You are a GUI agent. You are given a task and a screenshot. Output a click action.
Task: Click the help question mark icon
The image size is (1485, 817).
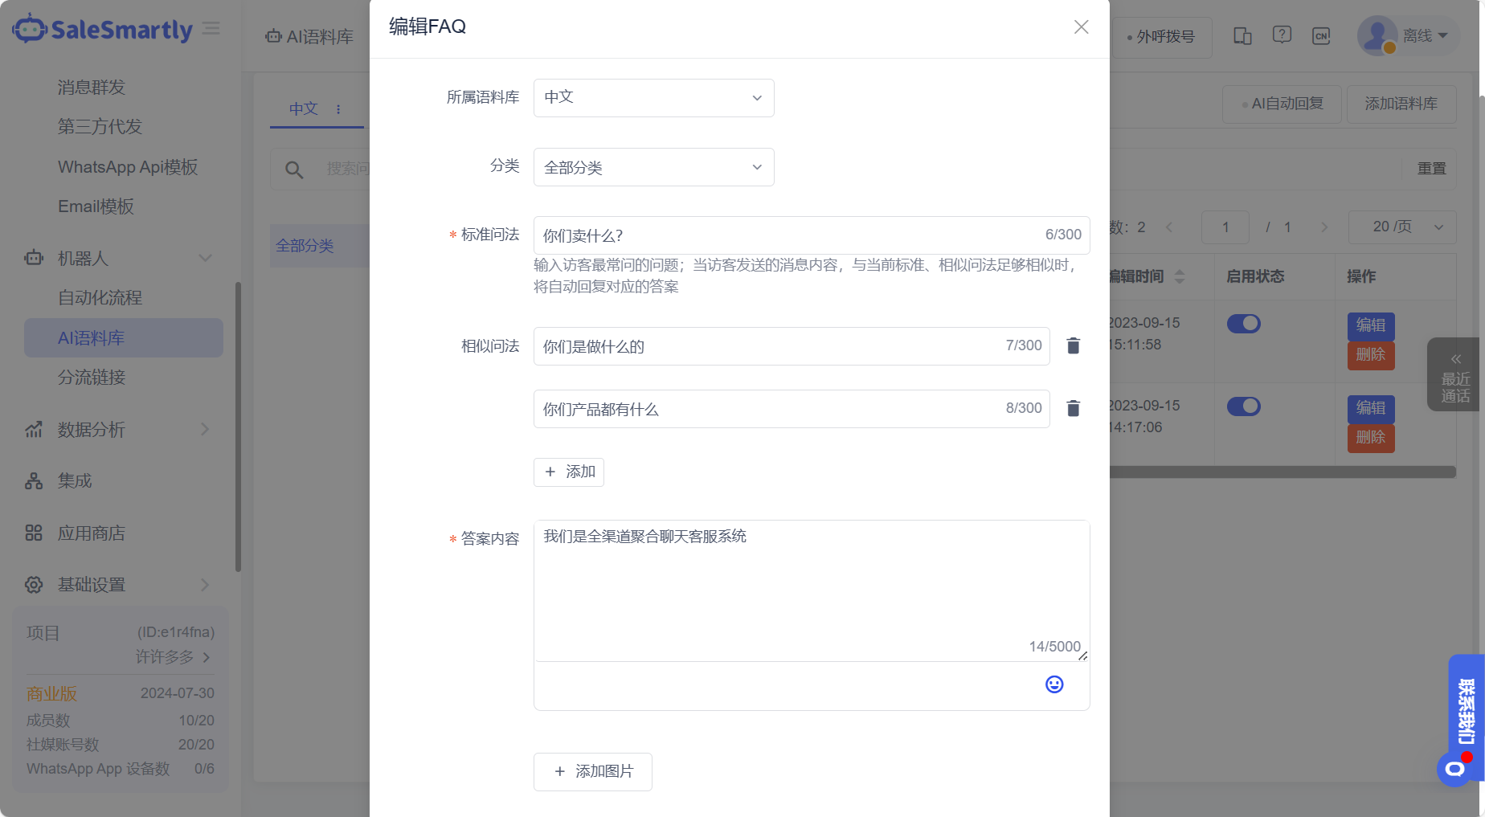coord(1282,35)
